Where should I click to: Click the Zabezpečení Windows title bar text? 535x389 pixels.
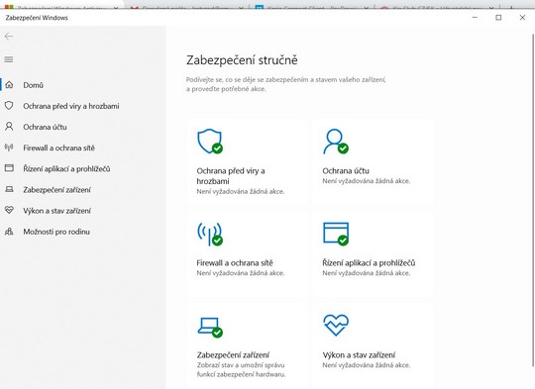click(37, 18)
